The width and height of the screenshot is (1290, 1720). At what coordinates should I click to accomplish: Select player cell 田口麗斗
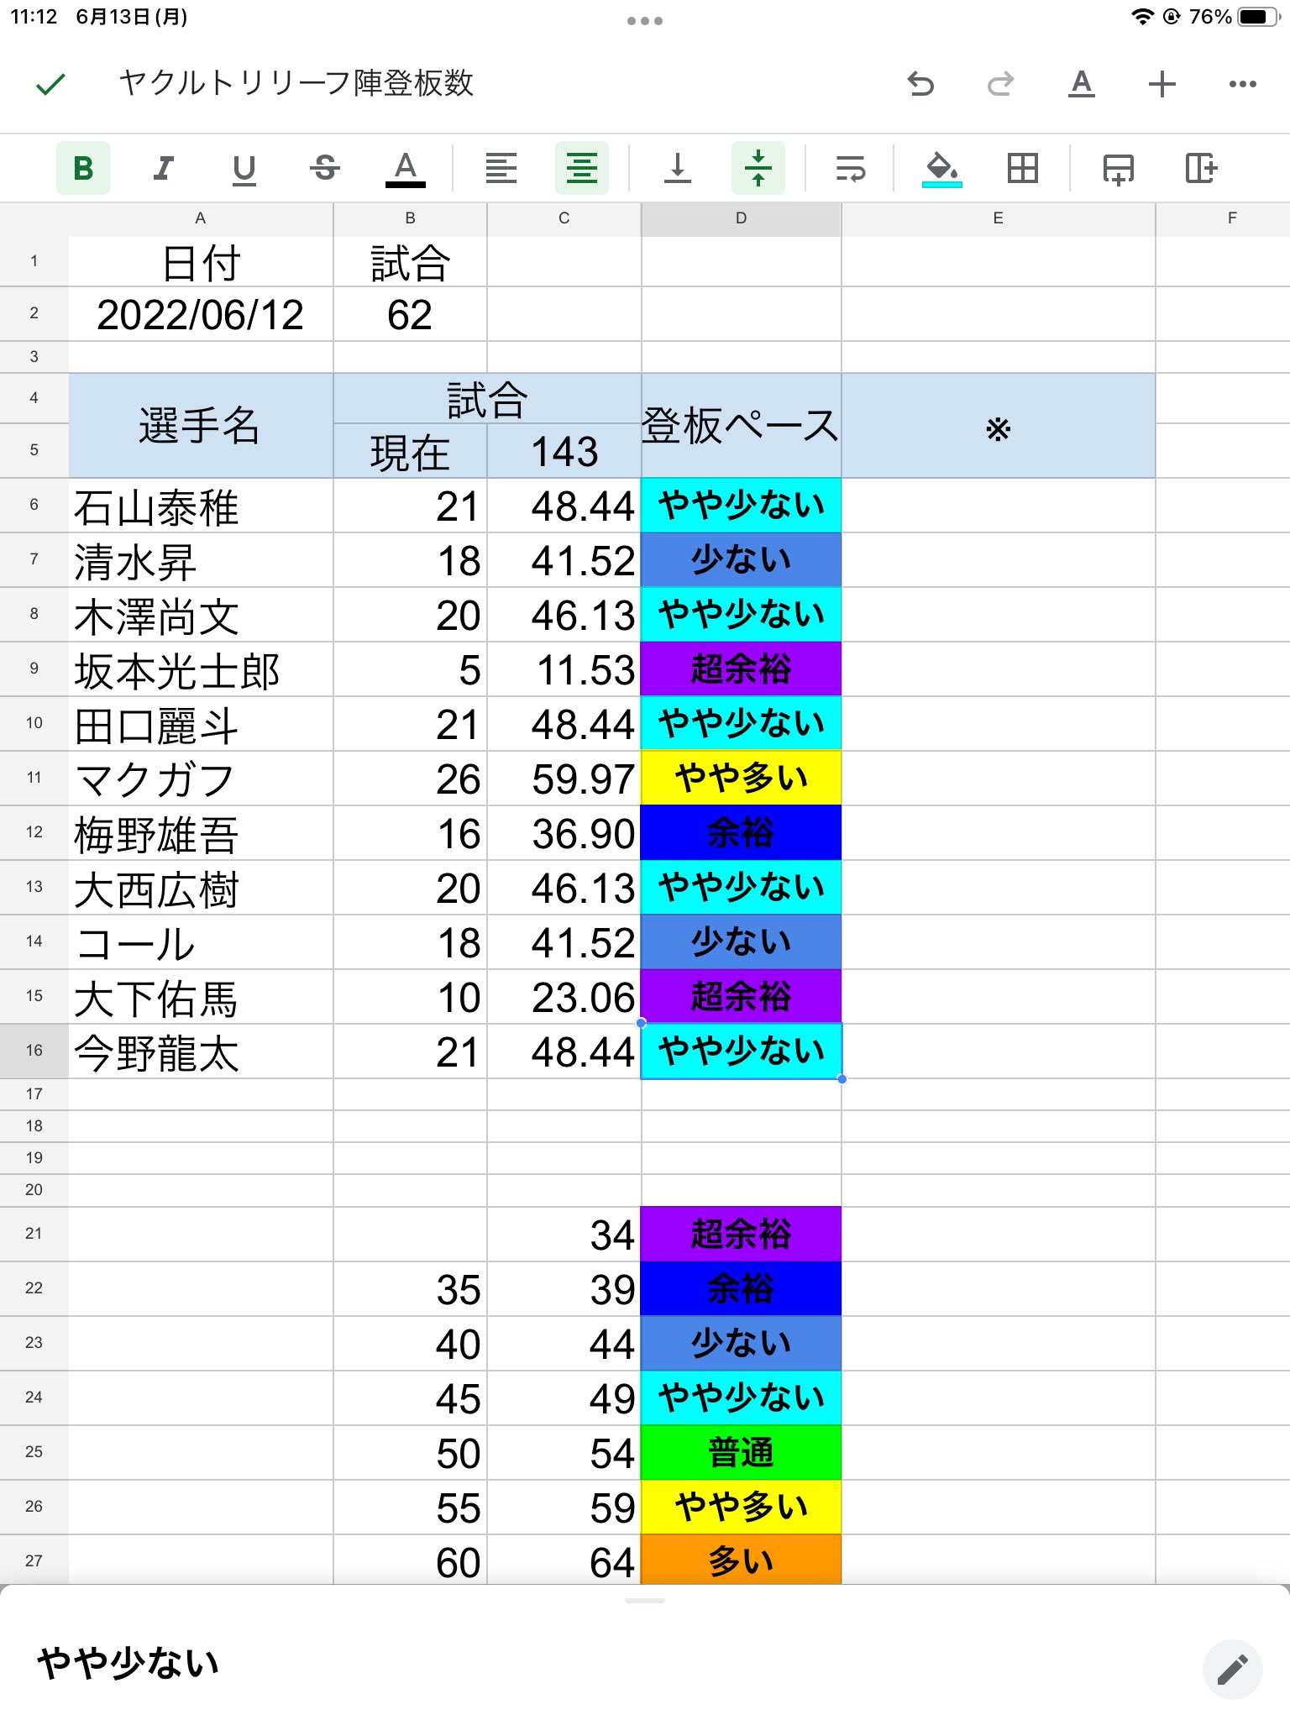pyautogui.click(x=201, y=724)
